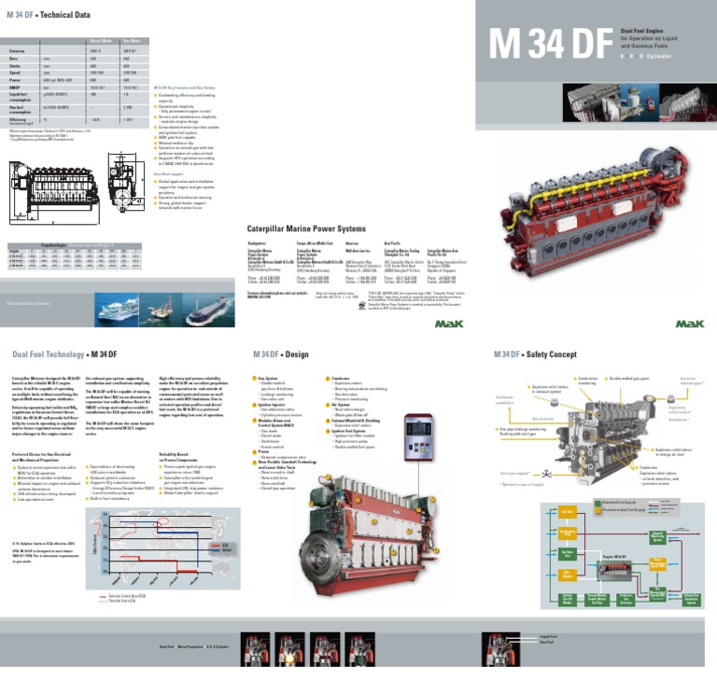Click the yellow "Gas Tank" box in the schematic
717x679 pixels.
click(567, 512)
